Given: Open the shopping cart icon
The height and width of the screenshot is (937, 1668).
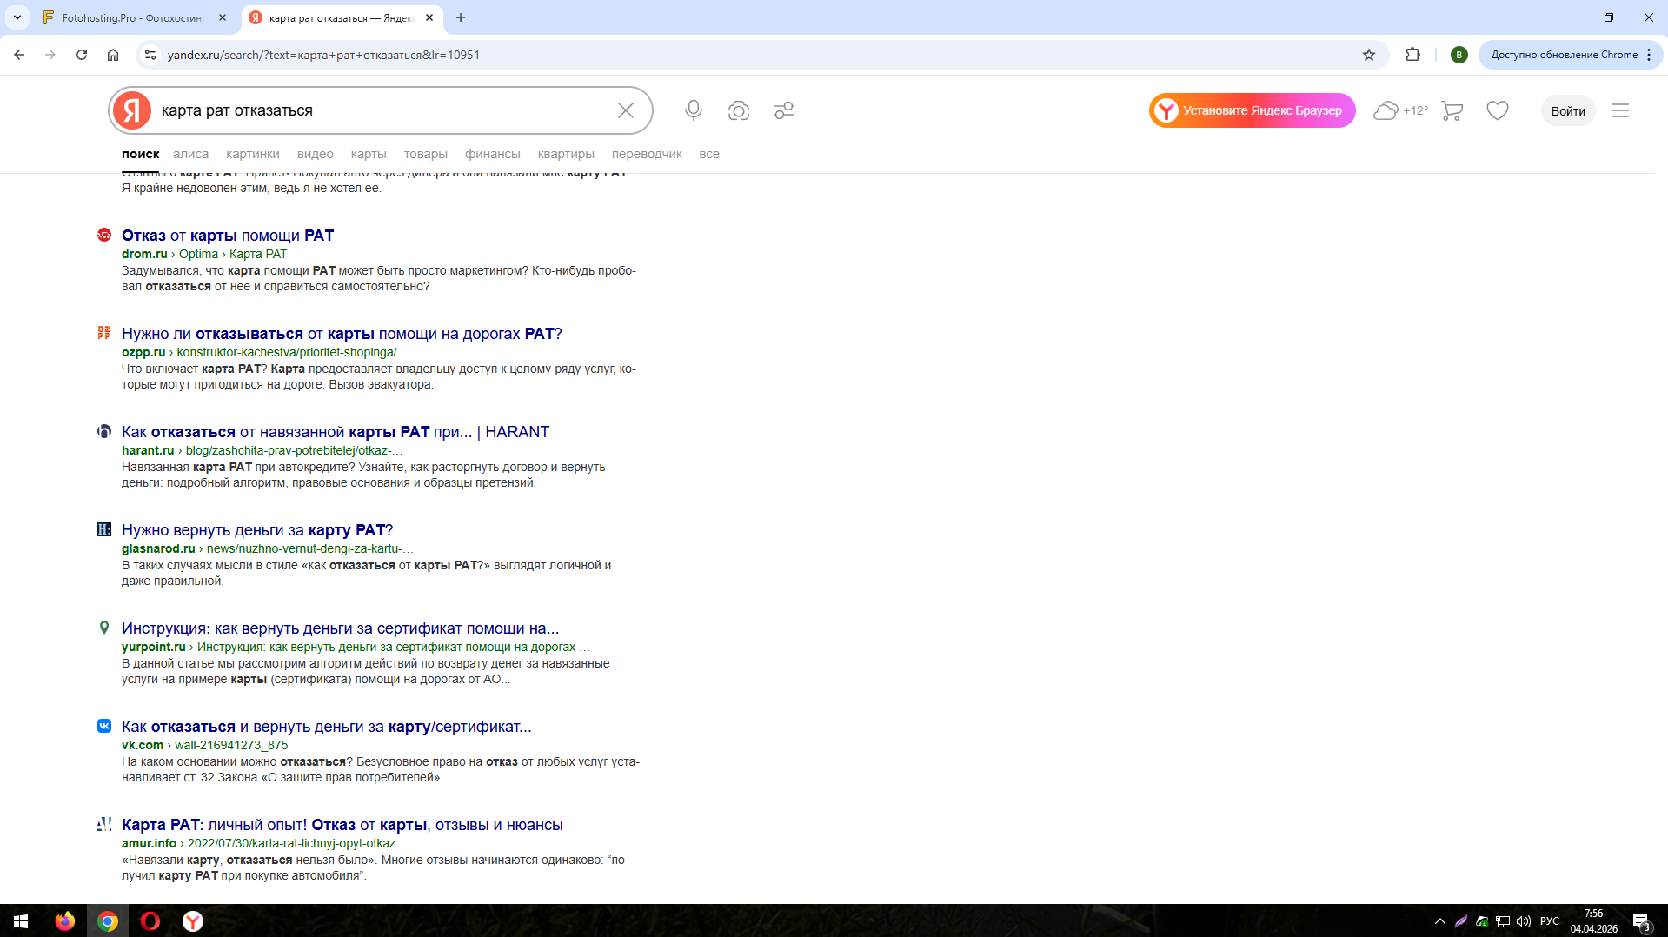Looking at the screenshot, I should 1452,110.
